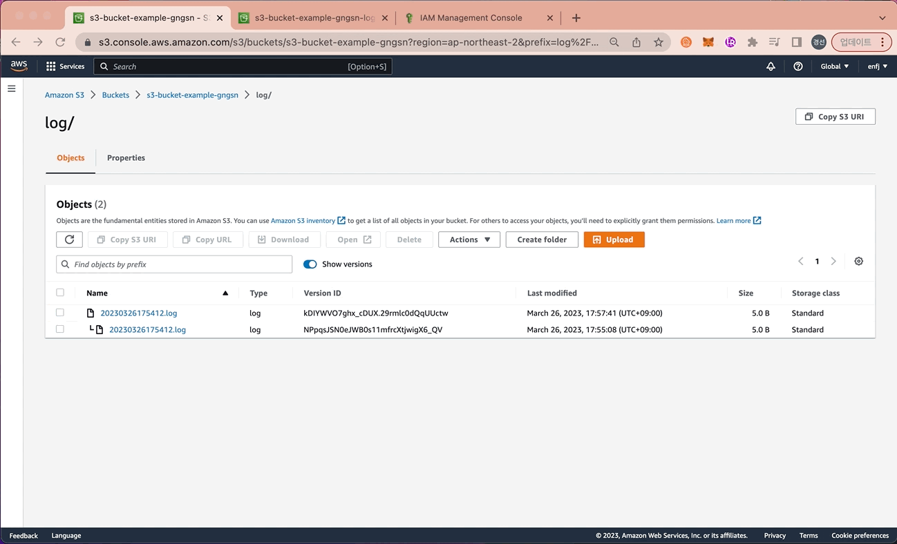
Task: Open the Amazon S3 inventory link
Action: click(308, 221)
